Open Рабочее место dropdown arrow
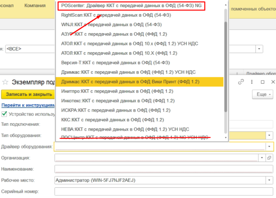Image resolution: width=276 pixels, height=198 pixels. [269, 180]
